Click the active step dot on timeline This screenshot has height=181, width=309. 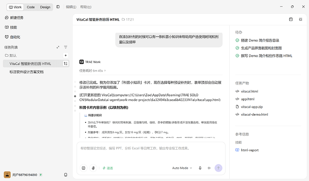click(x=75, y=96)
